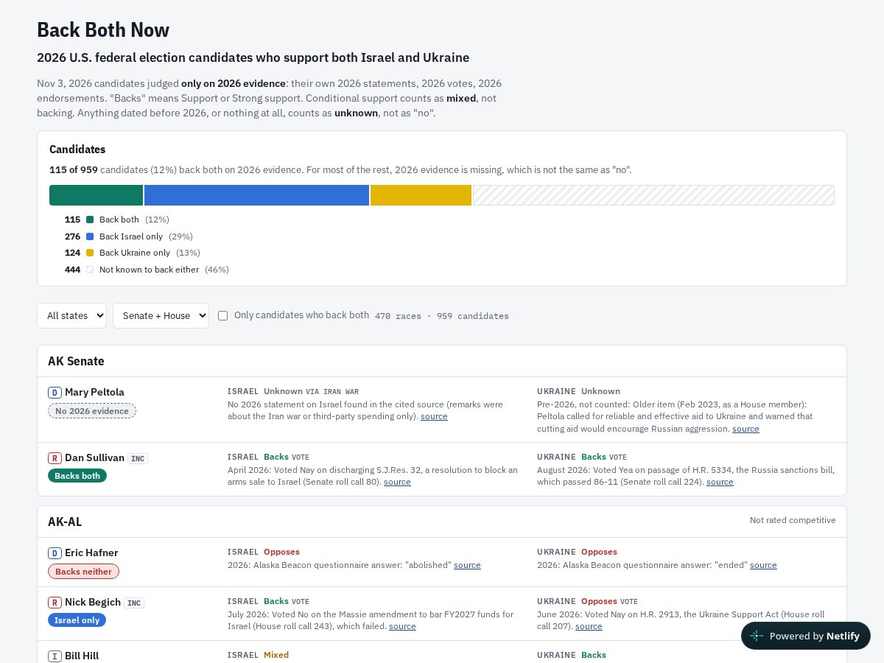
Task: Click the Not known to back either legend
Action: 149,270
